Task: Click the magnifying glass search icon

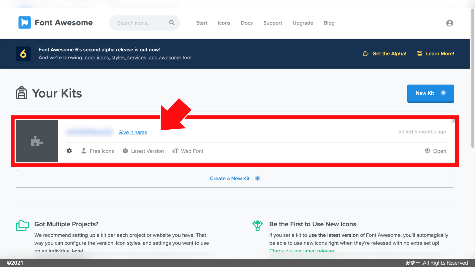Action: pyautogui.click(x=172, y=23)
